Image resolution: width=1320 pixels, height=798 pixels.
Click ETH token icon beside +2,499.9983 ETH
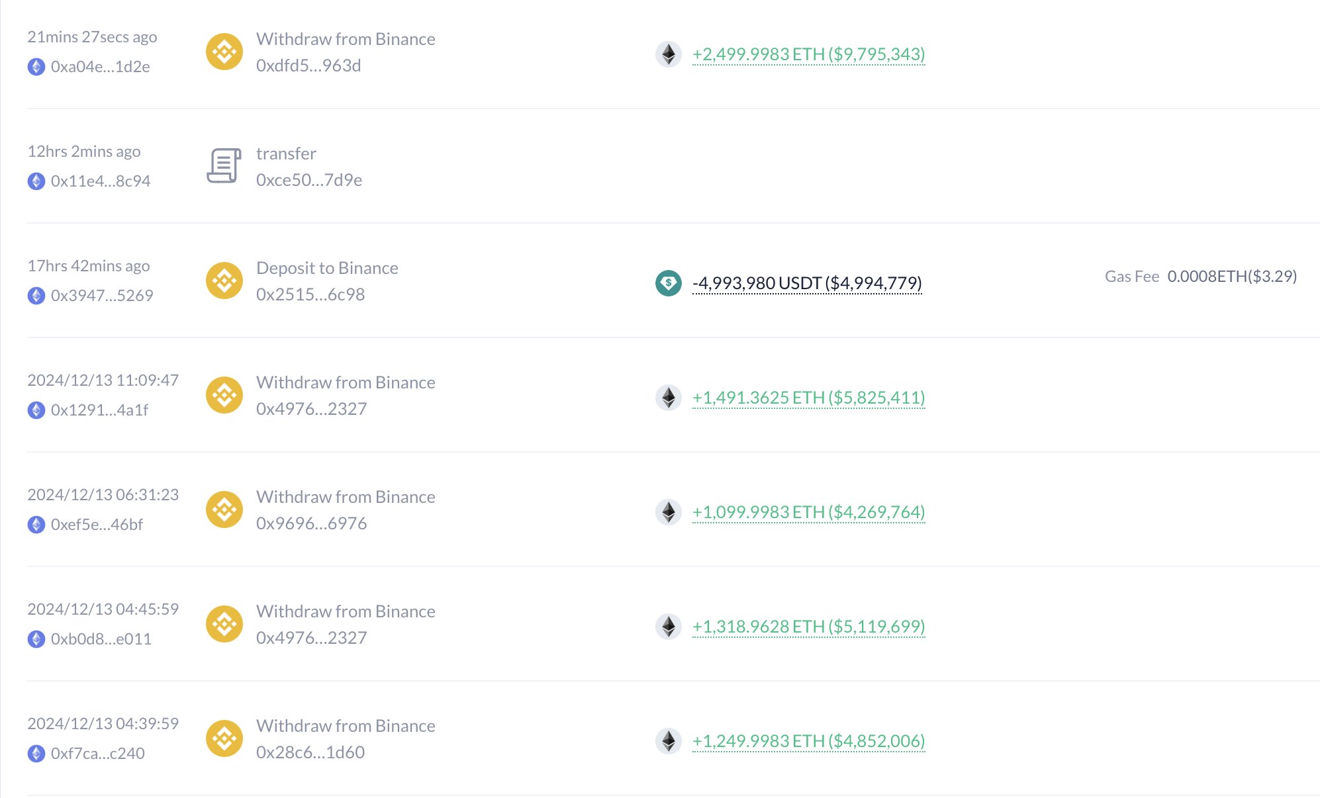[x=669, y=54]
